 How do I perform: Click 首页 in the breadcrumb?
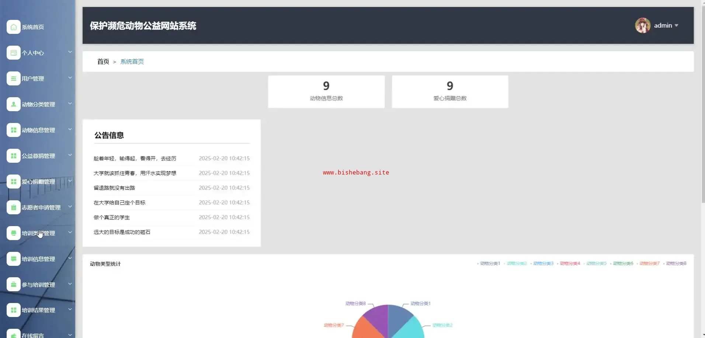103,61
